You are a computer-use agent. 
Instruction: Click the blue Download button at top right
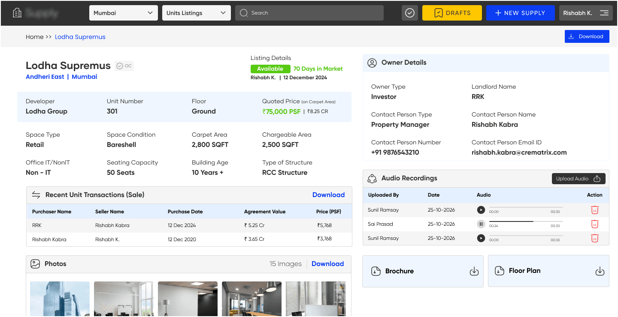pyautogui.click(x=587, y=36)
